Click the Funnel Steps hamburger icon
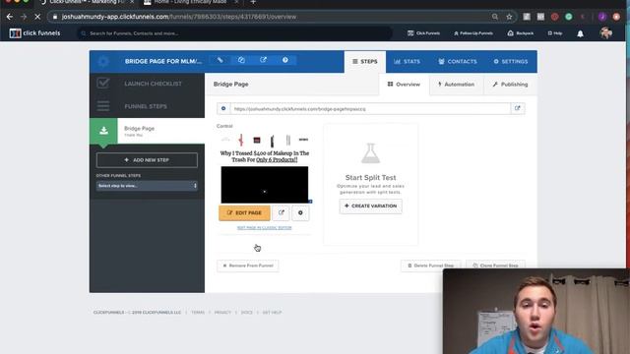This screenshot has height=354, width=630. tap(102, 106)
